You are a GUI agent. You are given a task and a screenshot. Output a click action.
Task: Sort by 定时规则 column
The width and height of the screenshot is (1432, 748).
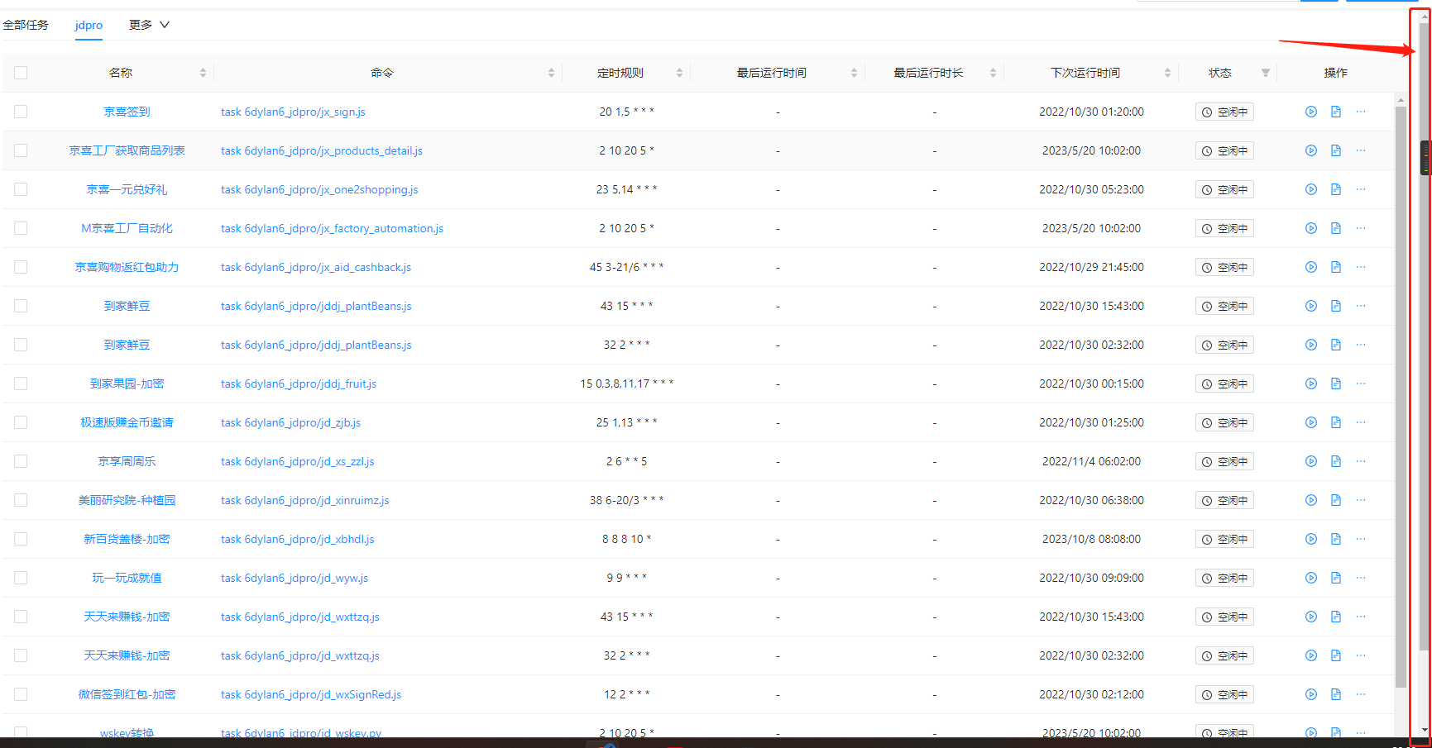point(679,73)
